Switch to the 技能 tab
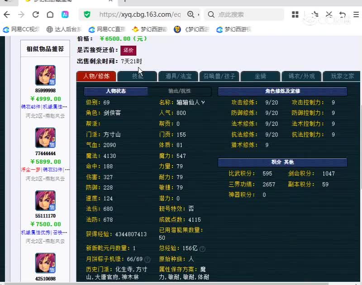The width and height of the screenshot is (362, 285). [x=138, y=76]
